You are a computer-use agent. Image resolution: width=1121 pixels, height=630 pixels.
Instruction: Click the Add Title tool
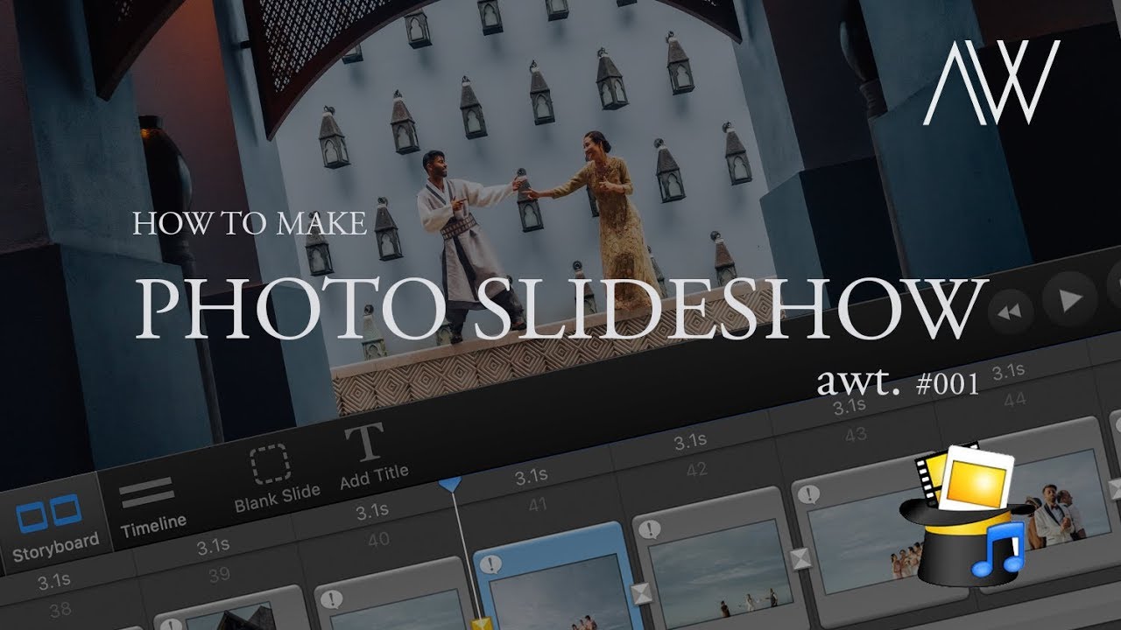pyautogui.click(x=371, y=457)
